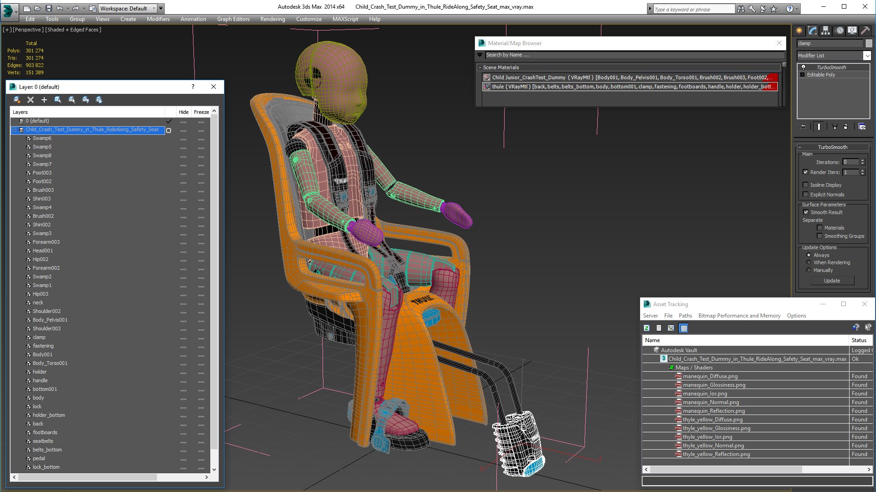The height and width of the screenshot is (492, 876).
Task: Disable the Render Iters checkbox
Action: 805,172
